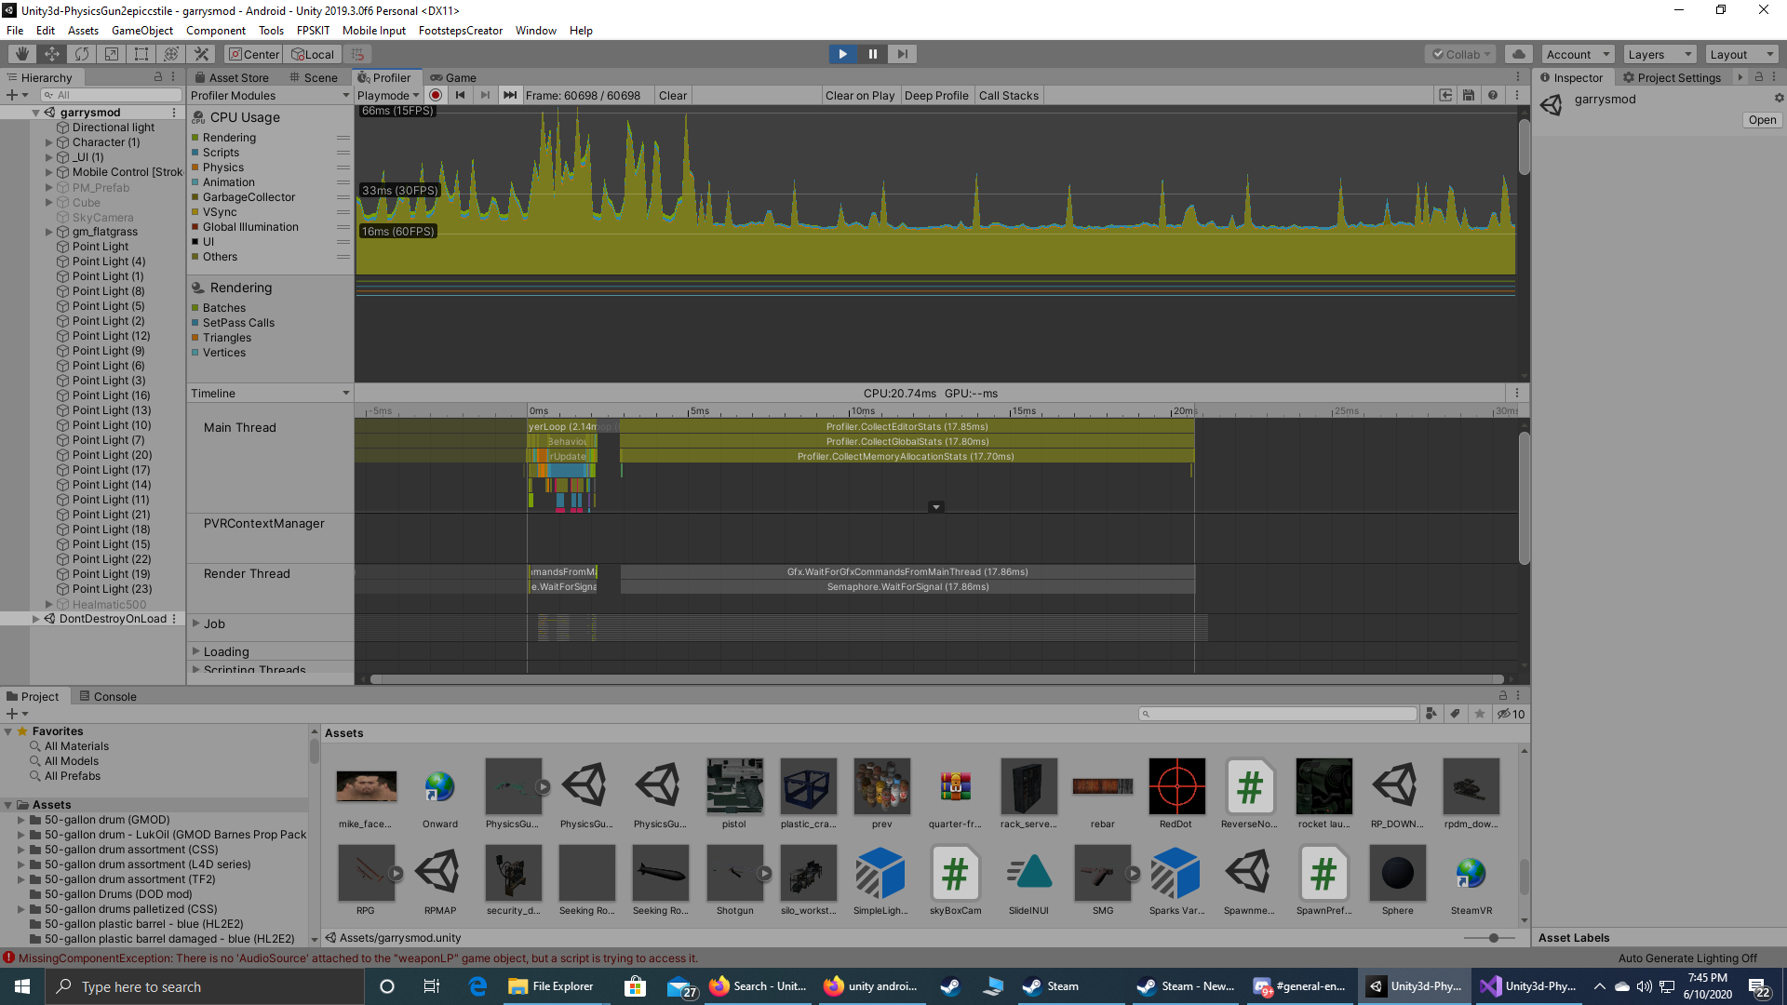1787x1005 pixels.
Task: Toggle Rendering color in CPU Usage
Action: coord(195,138)
